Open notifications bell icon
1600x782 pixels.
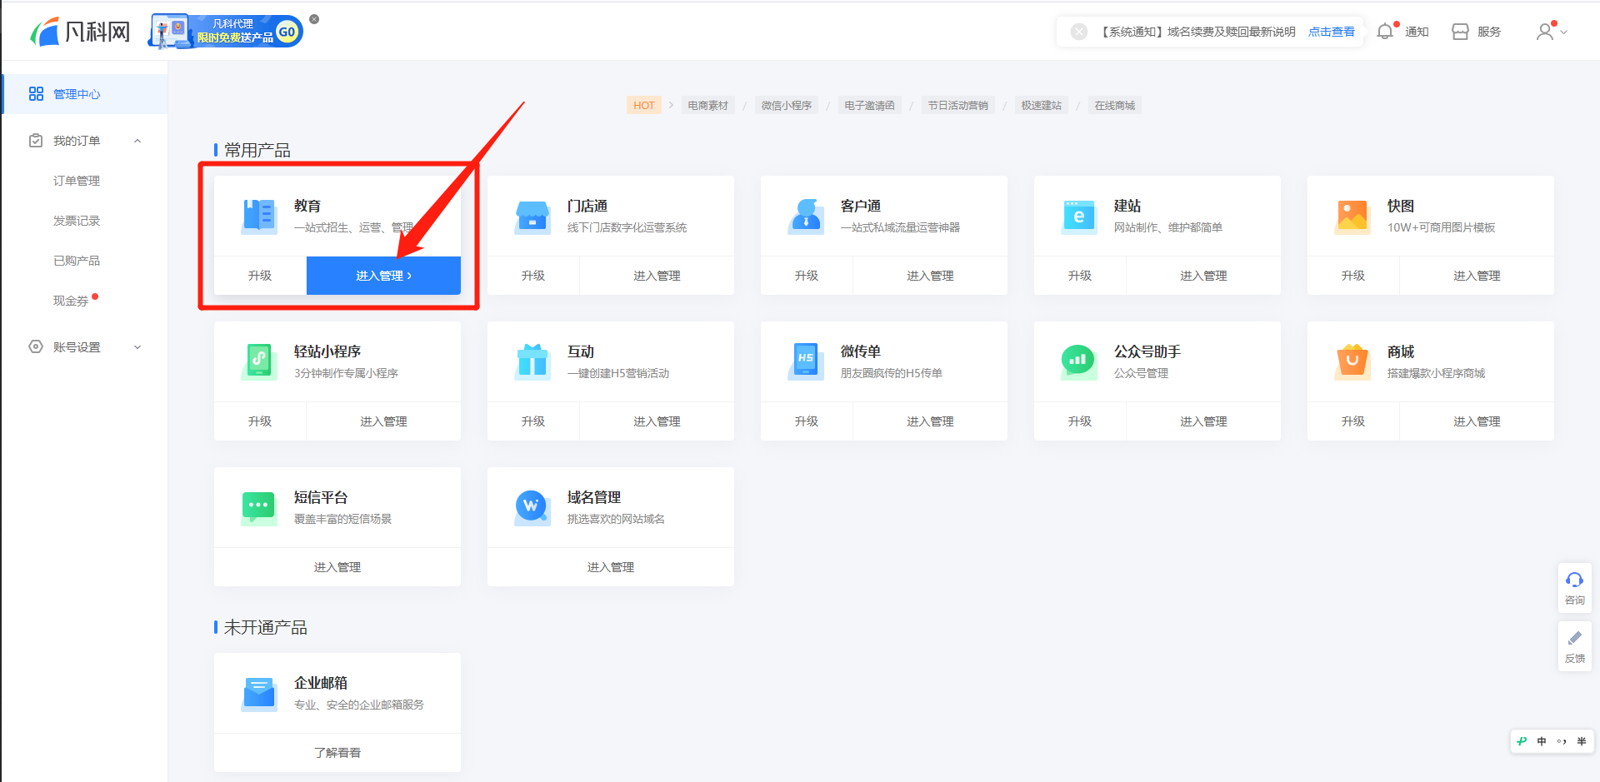coord(1385,32)
